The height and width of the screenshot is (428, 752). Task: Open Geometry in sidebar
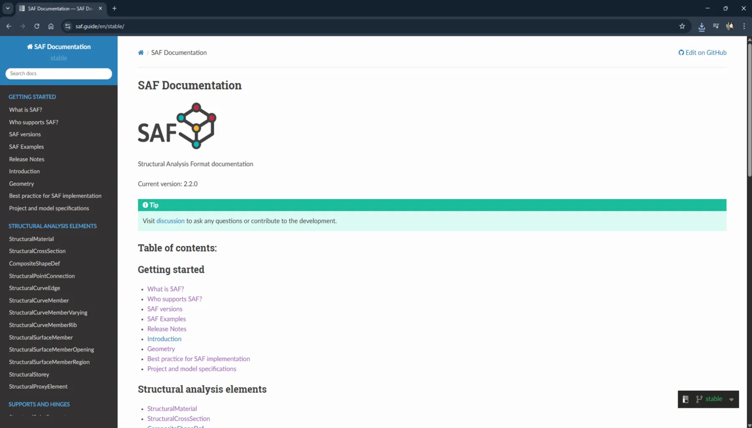point(22,183)
